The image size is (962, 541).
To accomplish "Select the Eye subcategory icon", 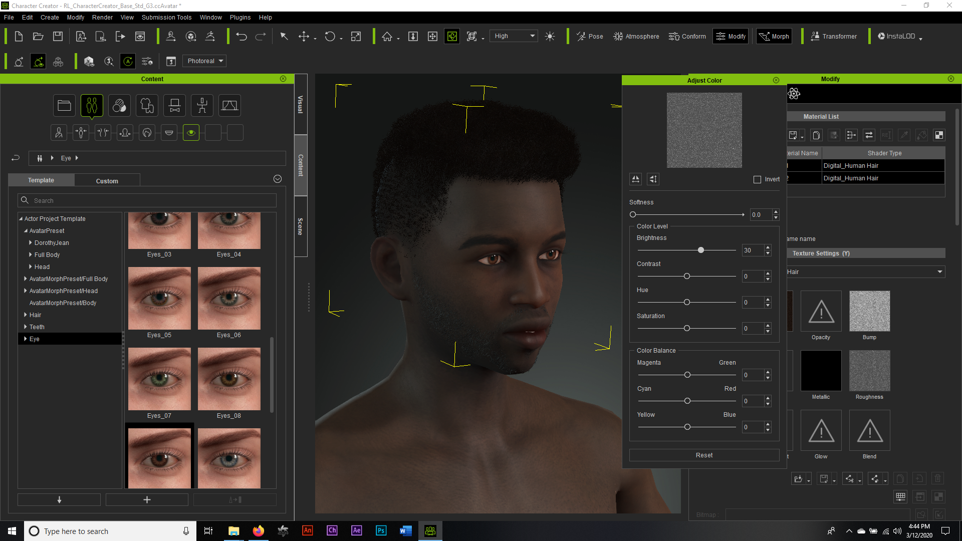I will pyautogui.click(x=191, y=133).
